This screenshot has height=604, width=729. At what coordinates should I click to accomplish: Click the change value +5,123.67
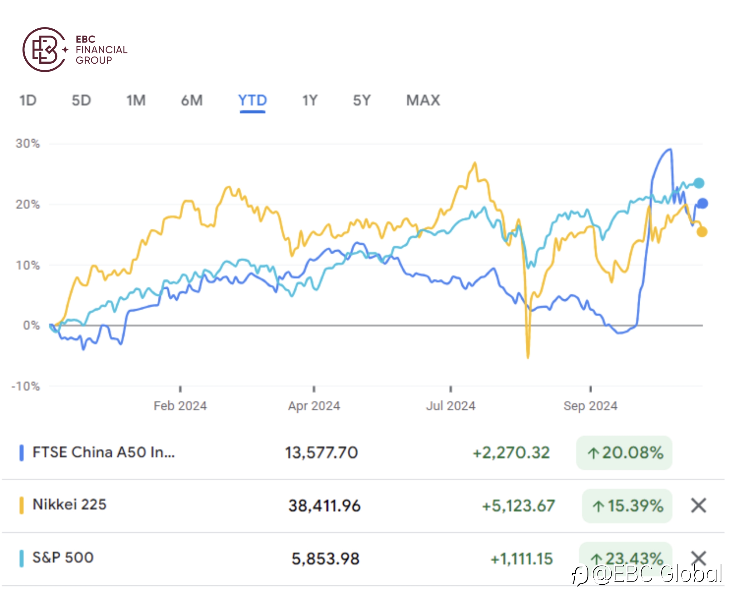[x=518, y=506]
